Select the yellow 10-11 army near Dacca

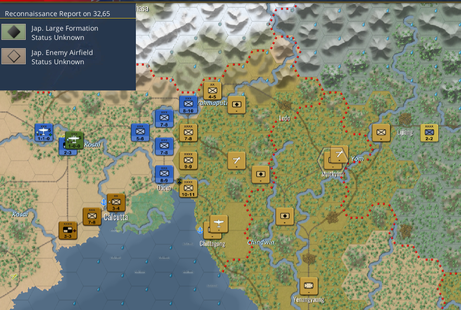[188, 189]
